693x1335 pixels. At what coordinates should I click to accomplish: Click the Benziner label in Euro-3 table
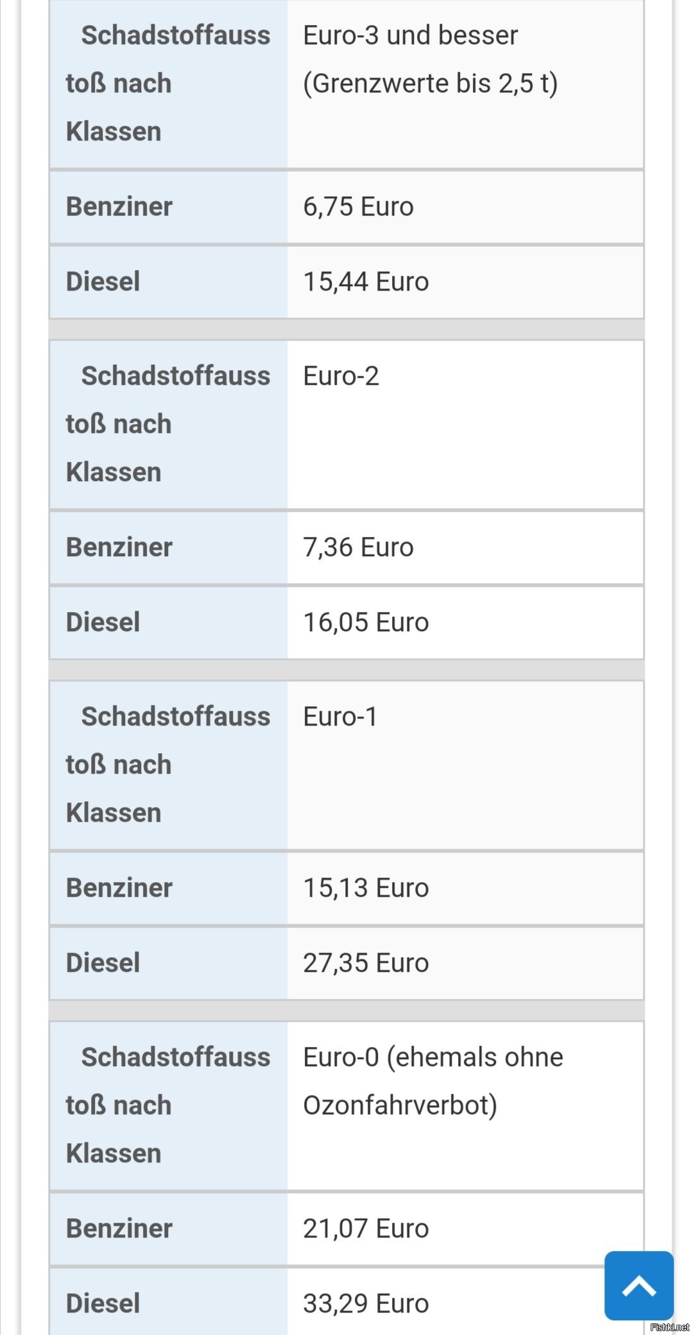click(119, 207)
